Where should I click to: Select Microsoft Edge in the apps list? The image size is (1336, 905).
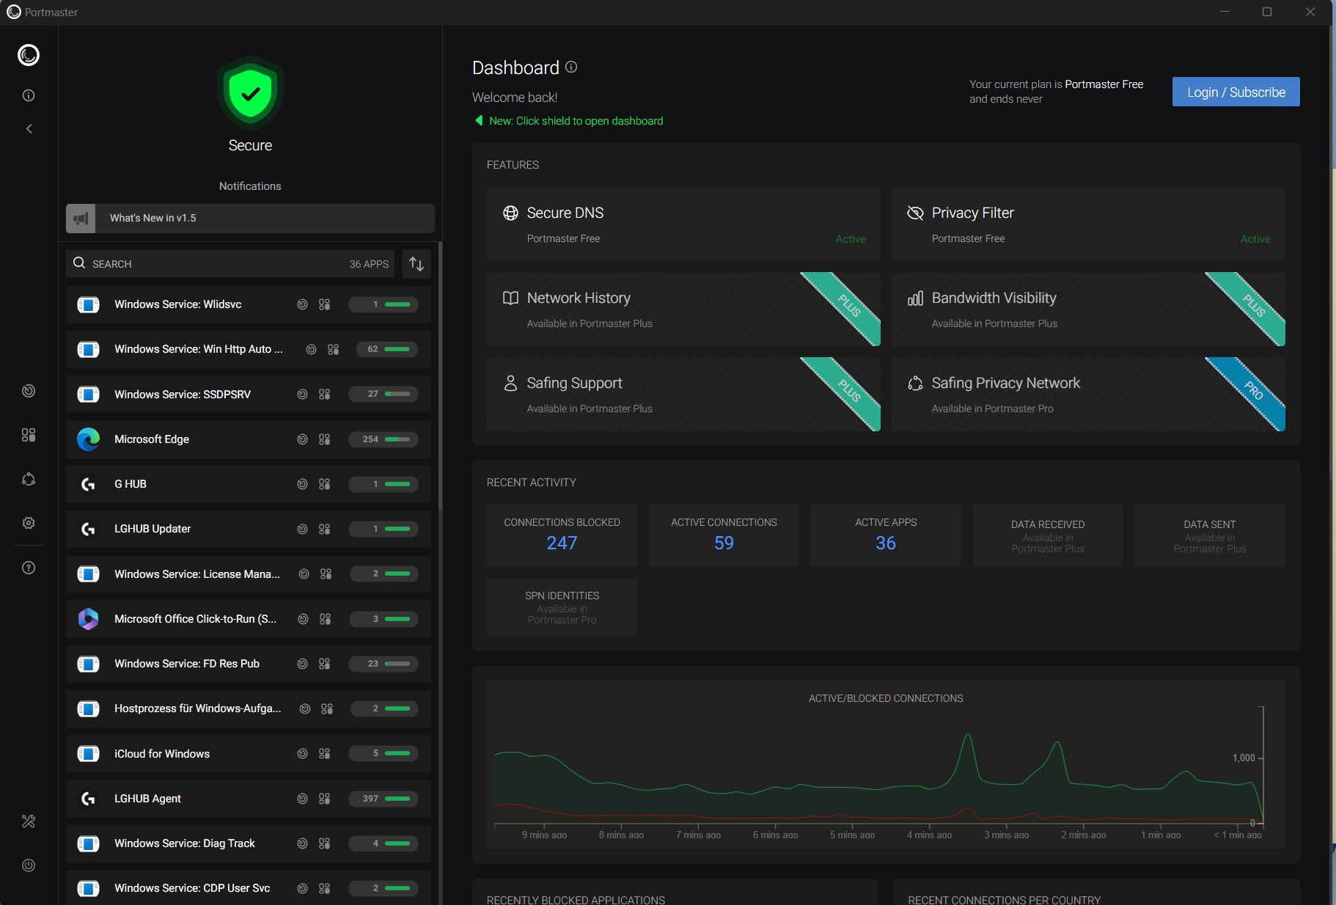[152, 439]
